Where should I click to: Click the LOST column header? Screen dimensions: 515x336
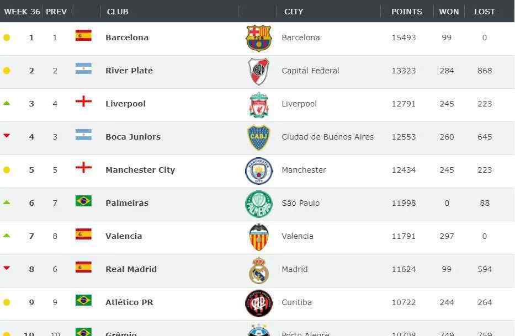click(x=485, y=12)
